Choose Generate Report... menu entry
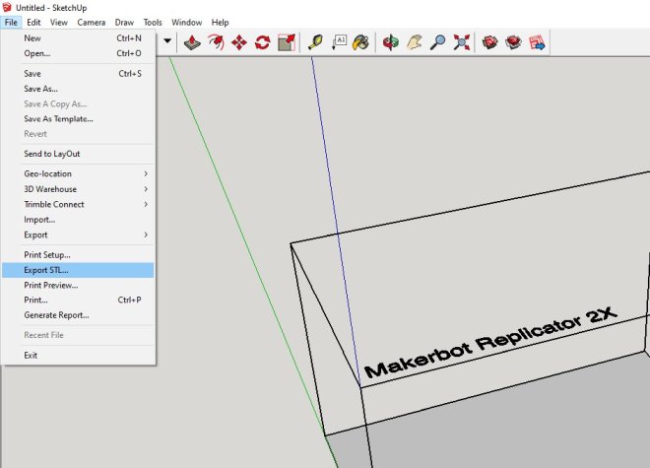This screenshot has width=650, height=468. click(x=78, y=315)
